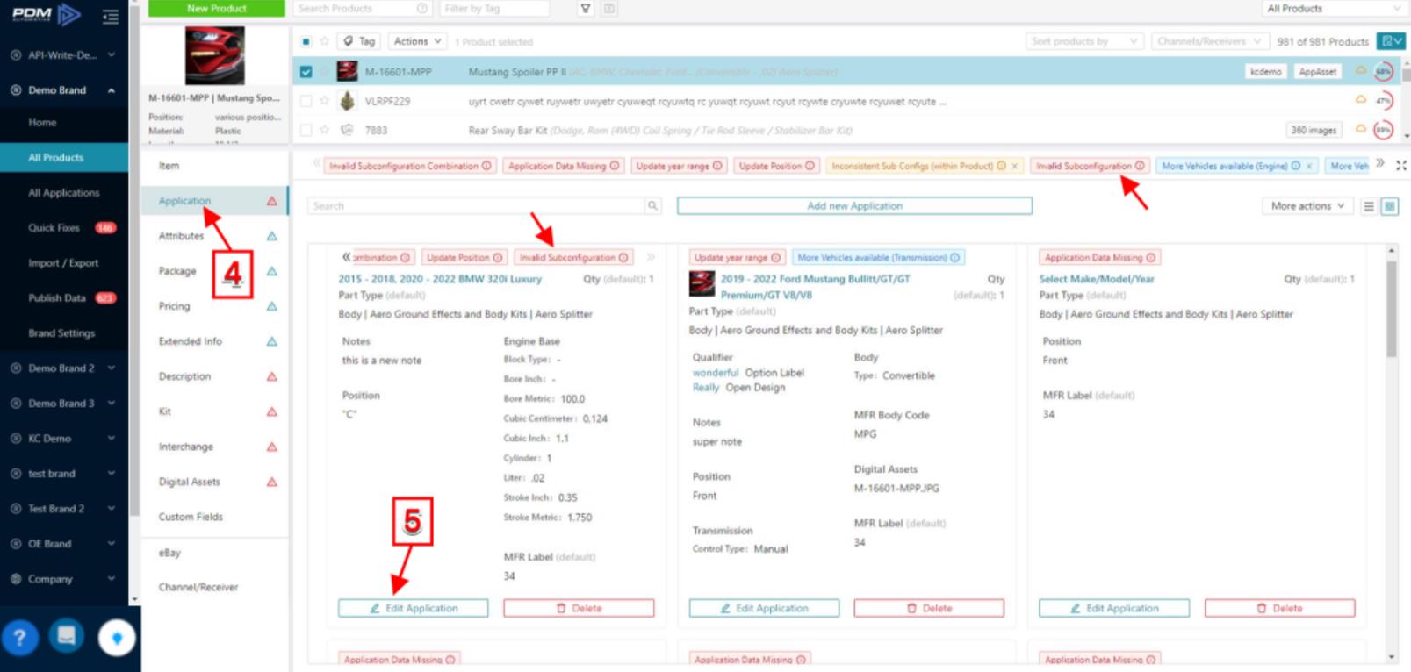Screen dimensions: 1411x672
Task: Open the More actions dropdown
Action: 1307,206
